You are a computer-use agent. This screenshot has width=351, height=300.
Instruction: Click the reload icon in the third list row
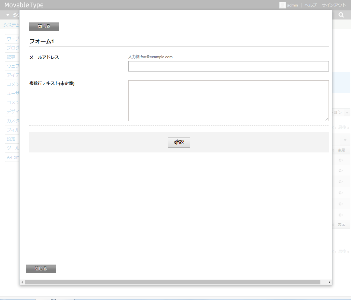(341, 182)
